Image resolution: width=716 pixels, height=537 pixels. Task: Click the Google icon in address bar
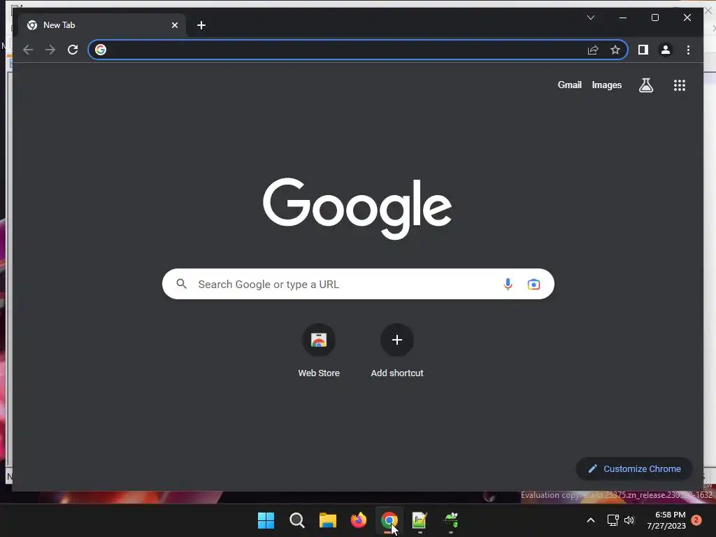(101, 50)
